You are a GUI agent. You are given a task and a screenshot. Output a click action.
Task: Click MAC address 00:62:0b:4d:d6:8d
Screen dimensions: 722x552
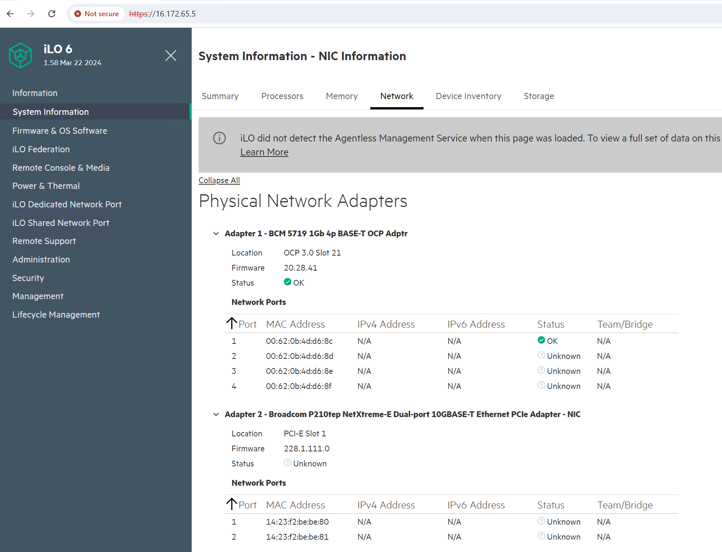tap(300, 356)
